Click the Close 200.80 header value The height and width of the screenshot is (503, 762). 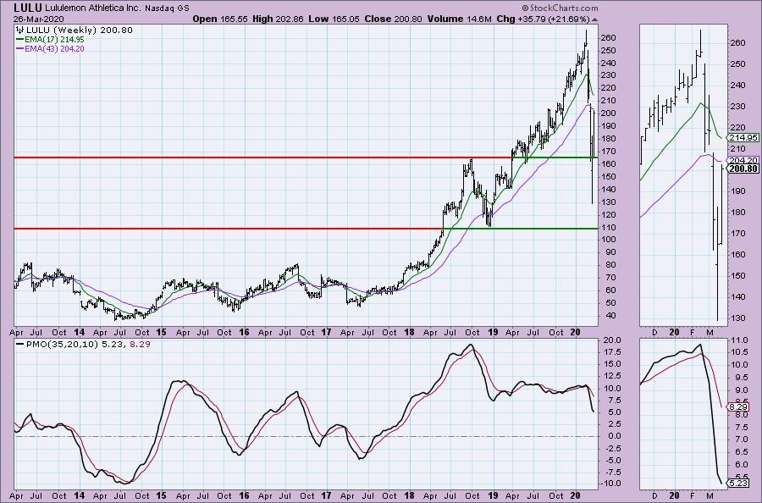(x=392, y=19)
